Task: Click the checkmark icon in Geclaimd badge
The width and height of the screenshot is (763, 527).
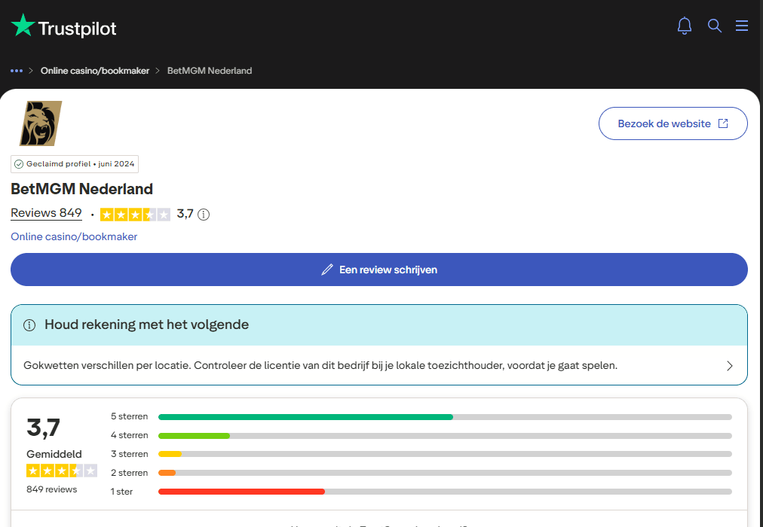Action: pos(19,164)
